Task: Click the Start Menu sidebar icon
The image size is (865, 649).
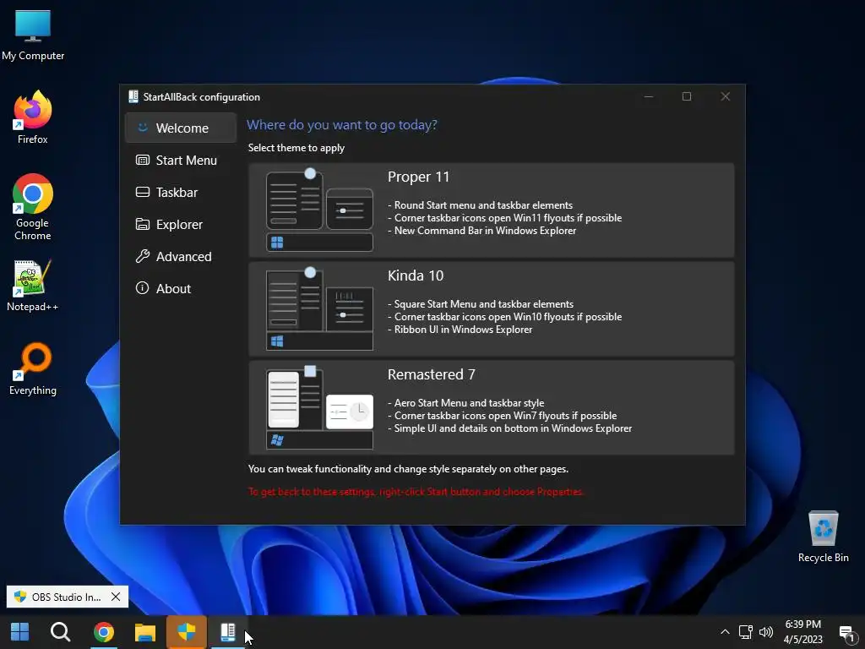Action: pyautogui.click(x=142, y=160)
